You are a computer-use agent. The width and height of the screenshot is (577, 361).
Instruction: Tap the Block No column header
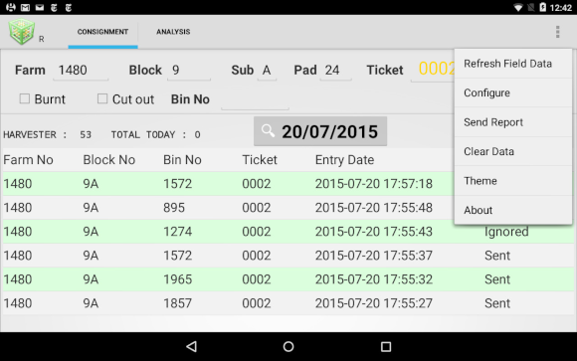pyautogui.click(x=108, y=160)
